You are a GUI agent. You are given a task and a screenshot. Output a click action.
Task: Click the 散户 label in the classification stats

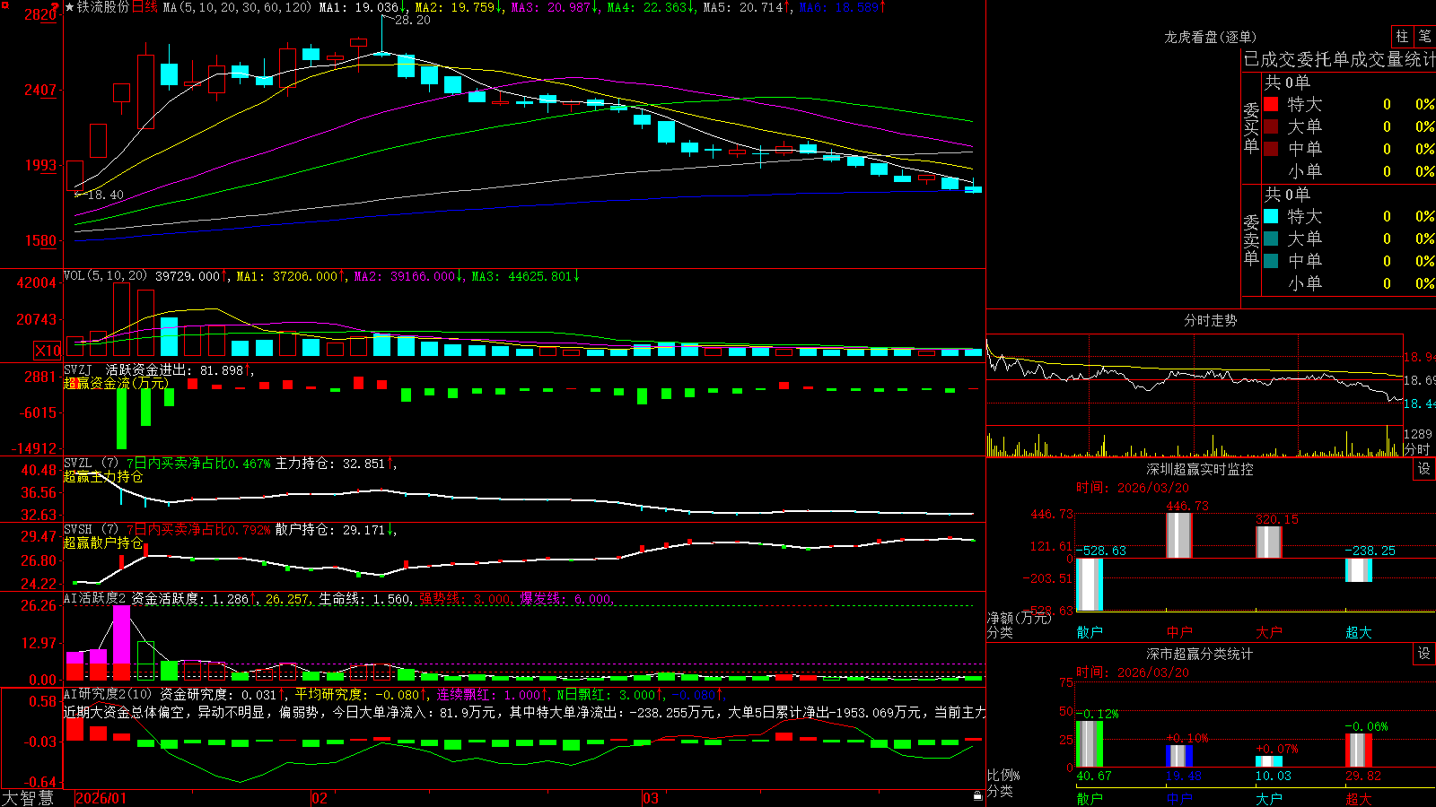(1090, 798)
